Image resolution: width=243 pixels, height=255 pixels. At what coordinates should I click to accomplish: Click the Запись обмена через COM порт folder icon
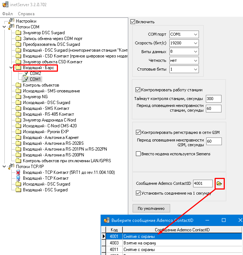click(x=19, y=39)
